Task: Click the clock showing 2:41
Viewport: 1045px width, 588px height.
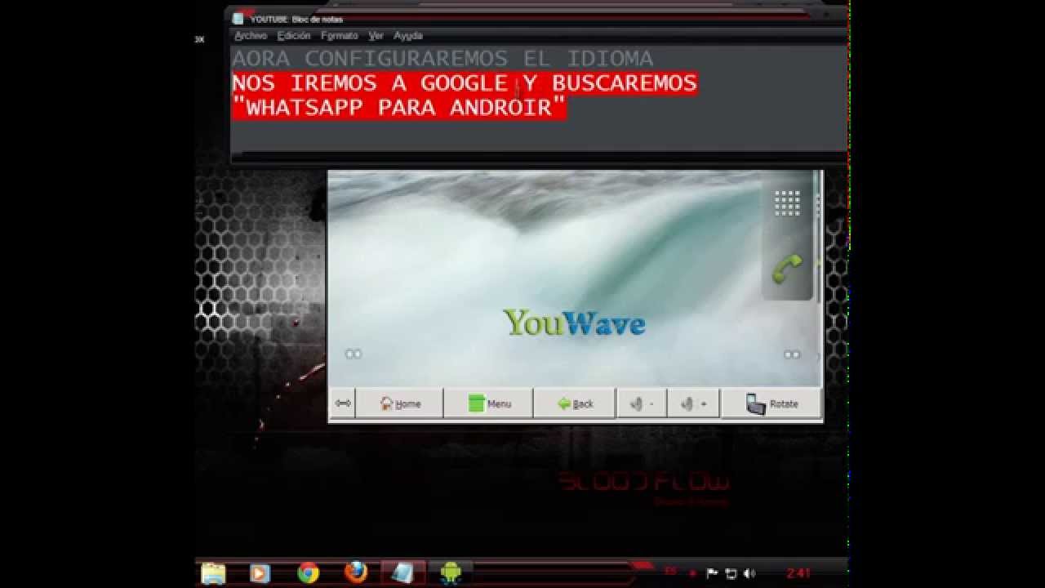Action: coord(798,573)
